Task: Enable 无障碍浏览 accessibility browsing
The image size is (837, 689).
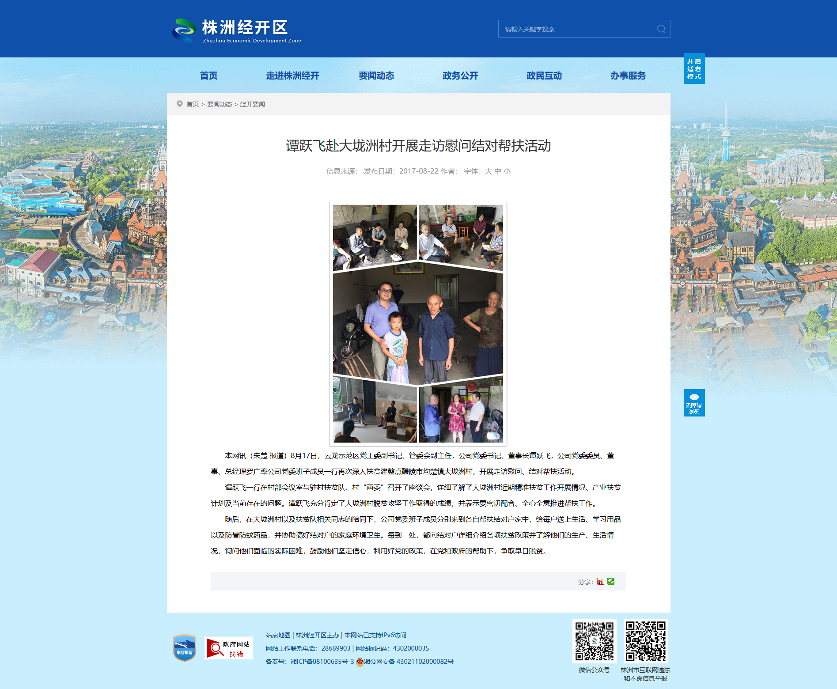Action: 694,403
